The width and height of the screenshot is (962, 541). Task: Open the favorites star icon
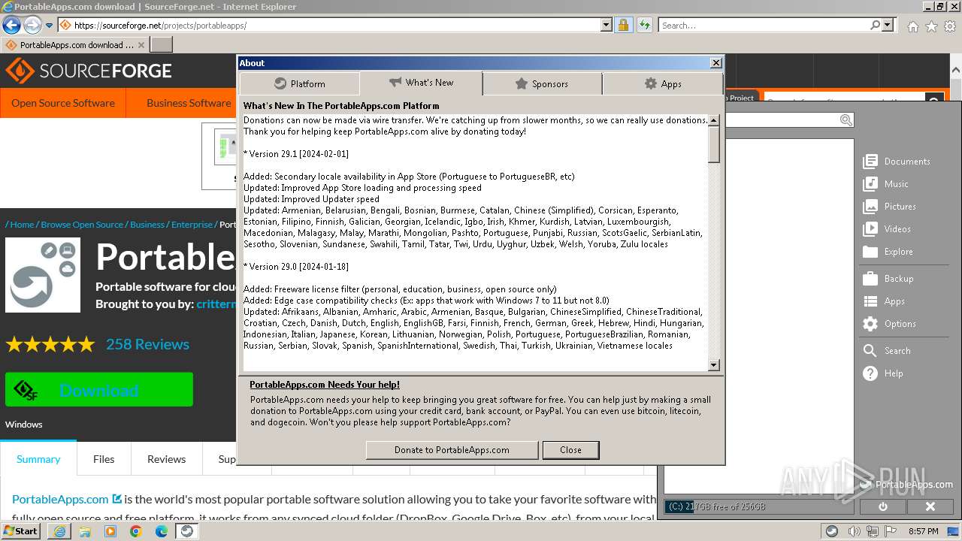(x=931, y=26)
